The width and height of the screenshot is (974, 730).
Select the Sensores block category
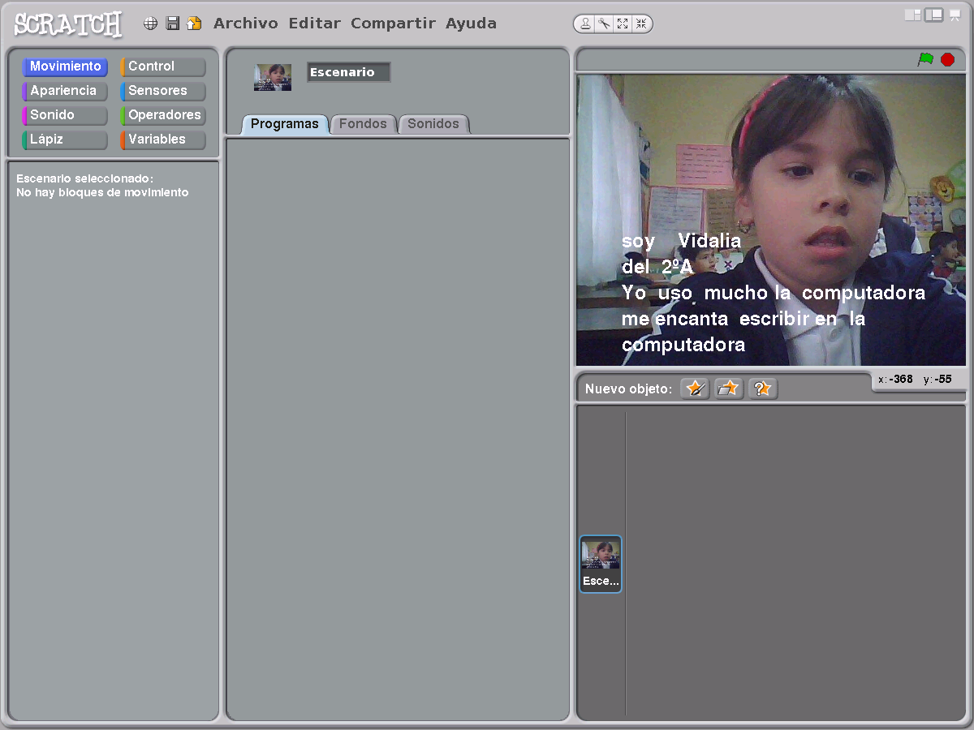tap(163, 91)
